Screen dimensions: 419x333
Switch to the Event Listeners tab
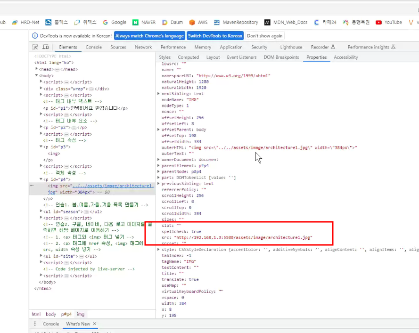tap(242, 57)
